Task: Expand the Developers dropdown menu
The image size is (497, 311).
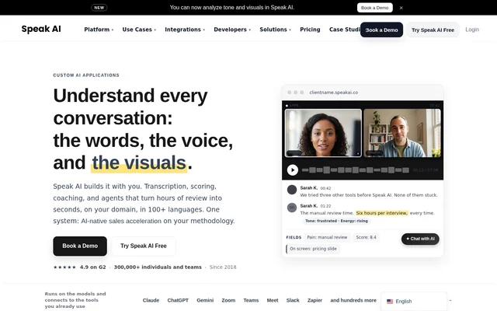Action: 232,30
